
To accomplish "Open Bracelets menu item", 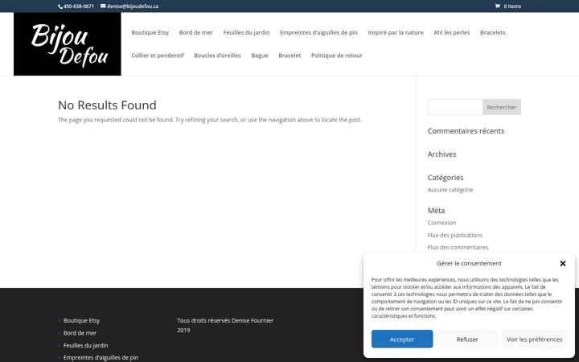I will point(493,32).
